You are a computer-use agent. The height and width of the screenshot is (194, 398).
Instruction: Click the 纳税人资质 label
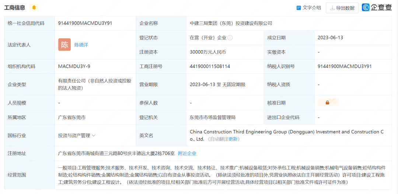[279, 84]
